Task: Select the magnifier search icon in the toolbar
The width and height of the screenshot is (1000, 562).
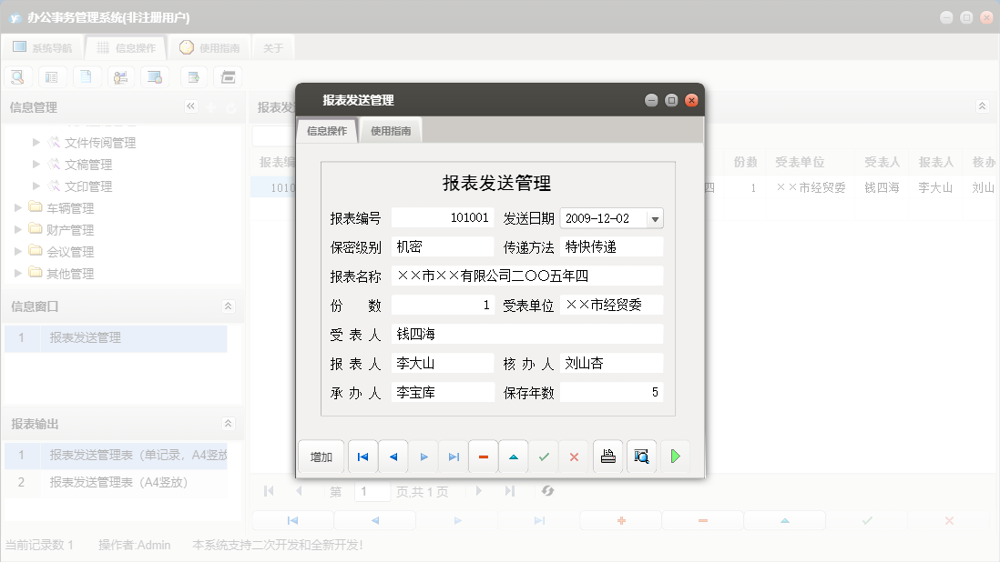Action: [x=17, y=76]
